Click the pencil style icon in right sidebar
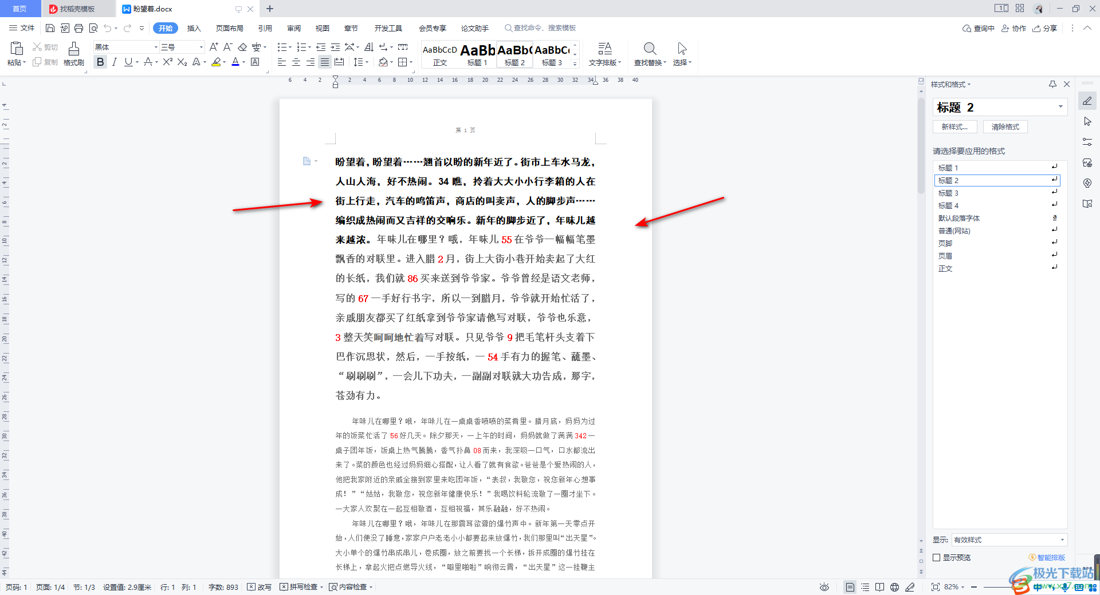1100x595 pixels. tap(1087, 101)
